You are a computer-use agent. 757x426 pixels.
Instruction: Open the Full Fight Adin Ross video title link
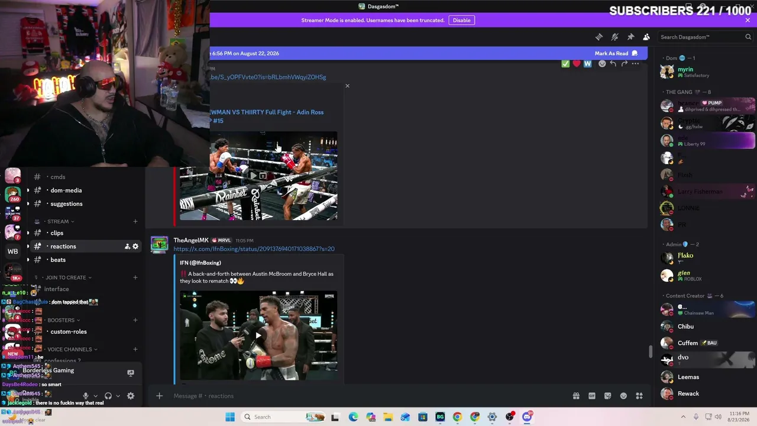click(267, 116)
